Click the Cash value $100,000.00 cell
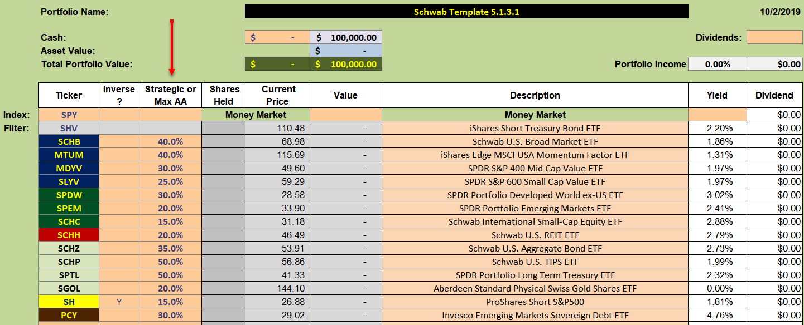This screenshot has height=325, width=804. (x=346, y=37)
